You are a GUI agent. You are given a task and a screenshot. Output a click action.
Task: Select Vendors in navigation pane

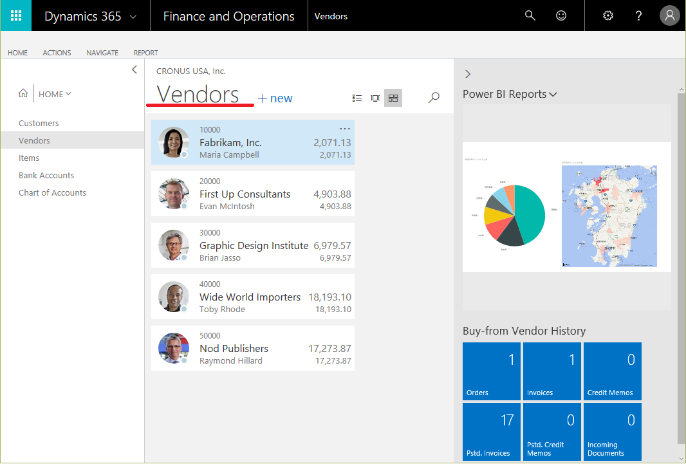point(72,140)
